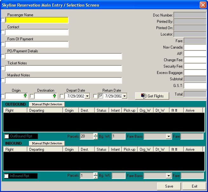Click Inbound Manual Flight Selection button
Viewport: 208px width, 192px height.
click(47, 143)
